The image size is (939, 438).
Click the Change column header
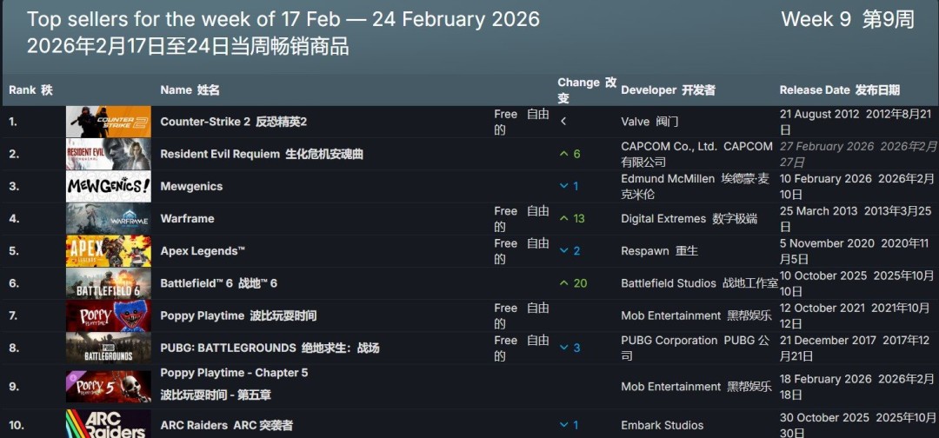click(586, 90)
